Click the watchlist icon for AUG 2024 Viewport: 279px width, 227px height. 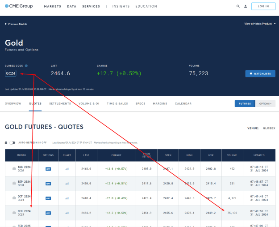click(x=14, y=169)
